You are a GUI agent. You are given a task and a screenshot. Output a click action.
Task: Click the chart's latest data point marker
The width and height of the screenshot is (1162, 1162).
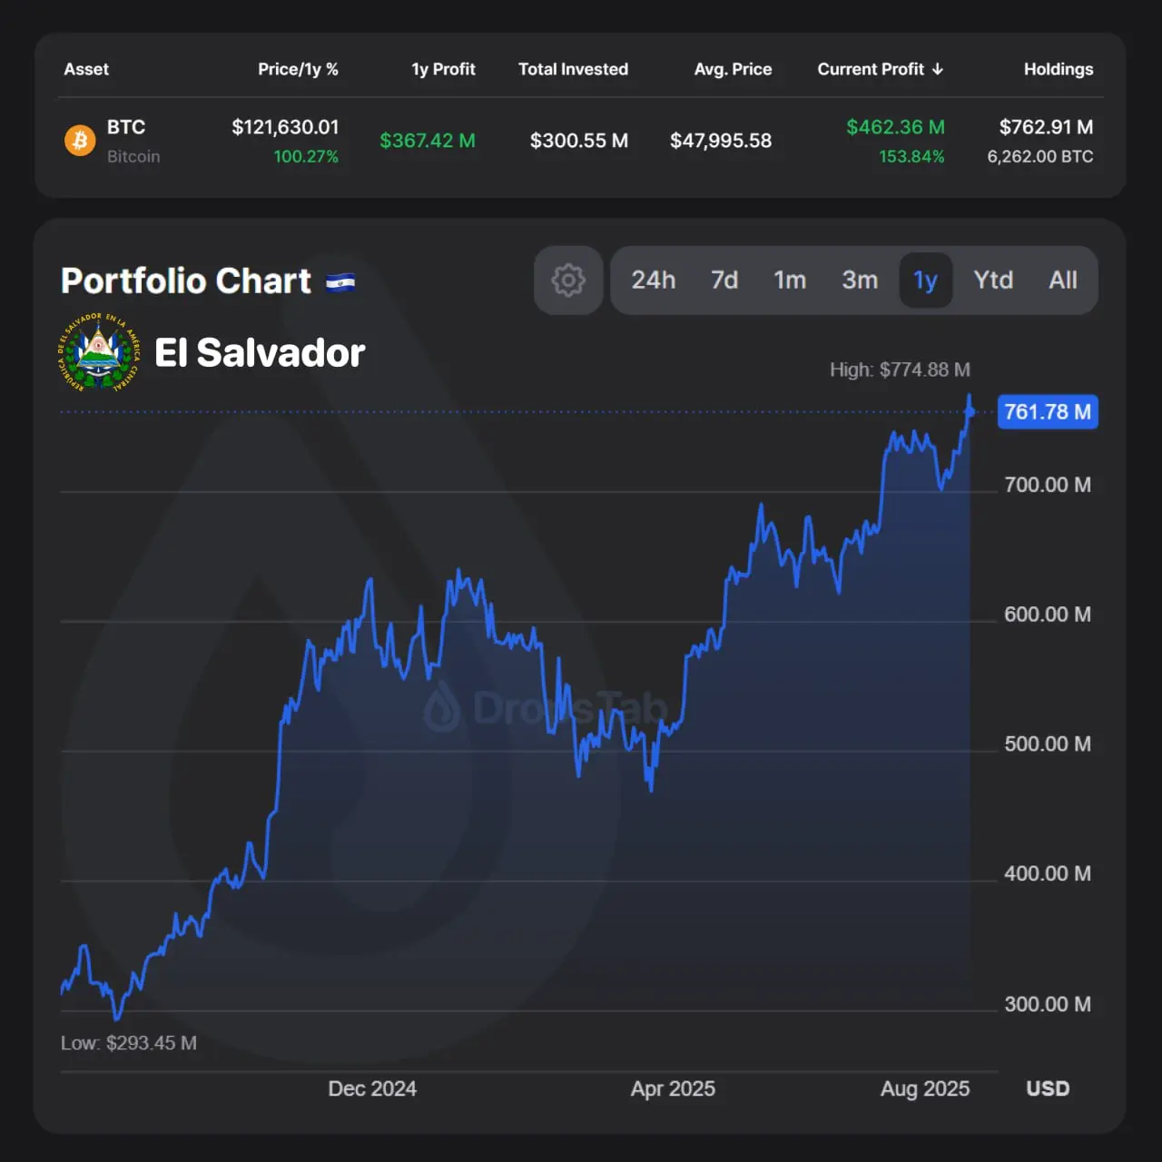point(970,412)
